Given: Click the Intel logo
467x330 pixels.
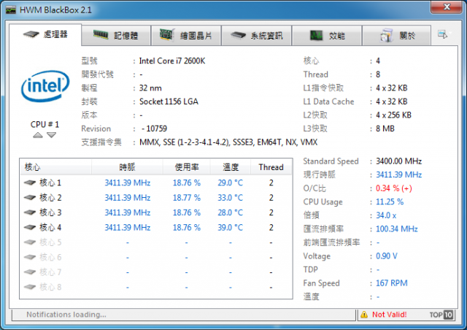Looking at the screenshot, I should (45, 86).
